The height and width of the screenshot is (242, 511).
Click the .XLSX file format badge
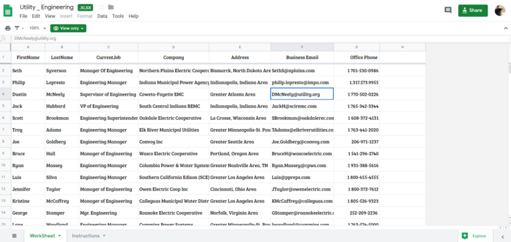click(85, 7)
